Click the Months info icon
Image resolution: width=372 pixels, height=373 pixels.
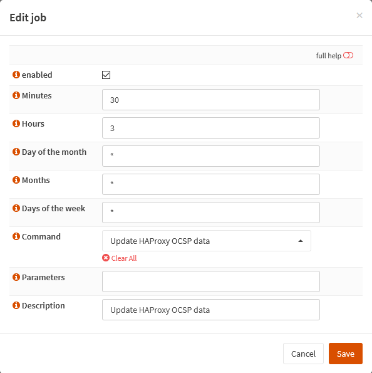pyautogui.click(x=16, y=180)
